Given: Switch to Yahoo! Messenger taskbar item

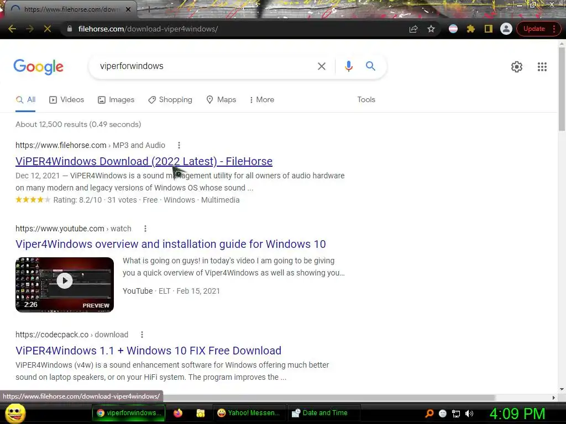Looking at the screenshot, I should (249, 413).
